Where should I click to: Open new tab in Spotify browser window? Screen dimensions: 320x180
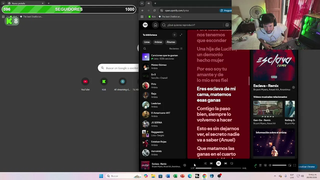(155, 3)
